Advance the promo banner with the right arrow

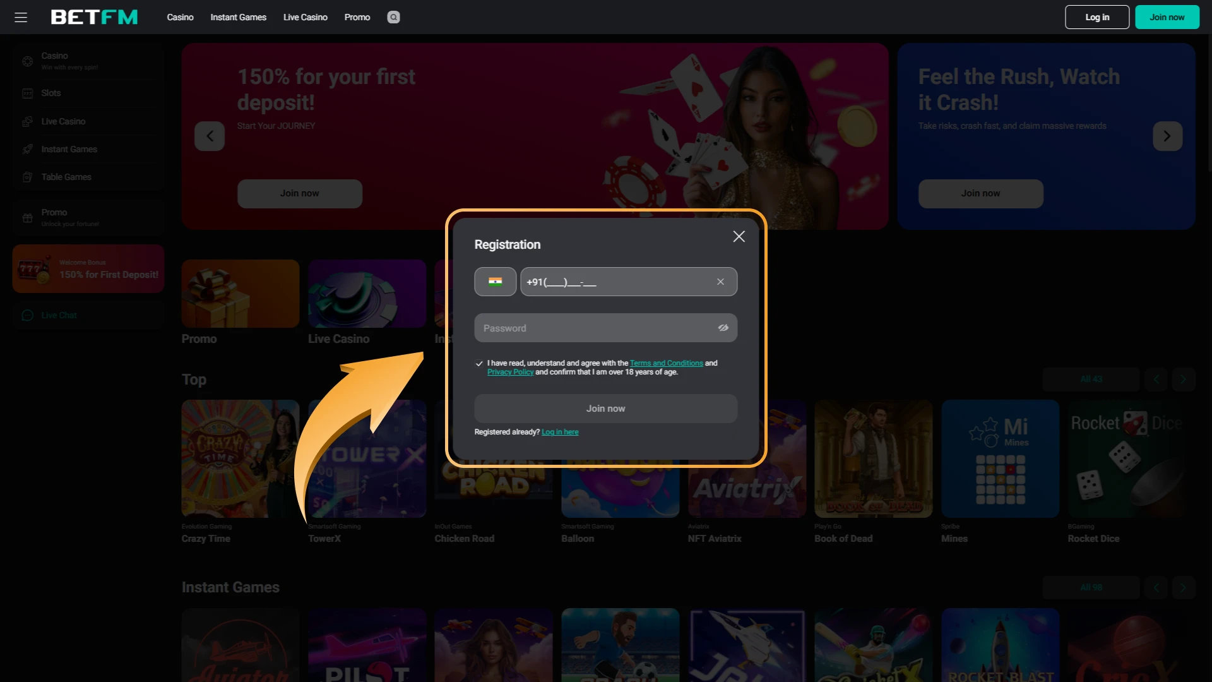coord(1167,136)
